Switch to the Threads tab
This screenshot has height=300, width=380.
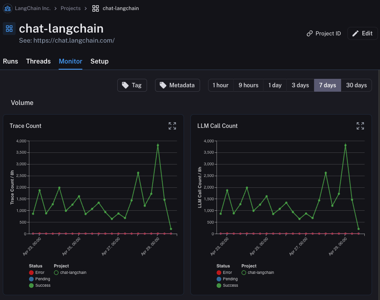pyautogui.click(x=38, y=61)
